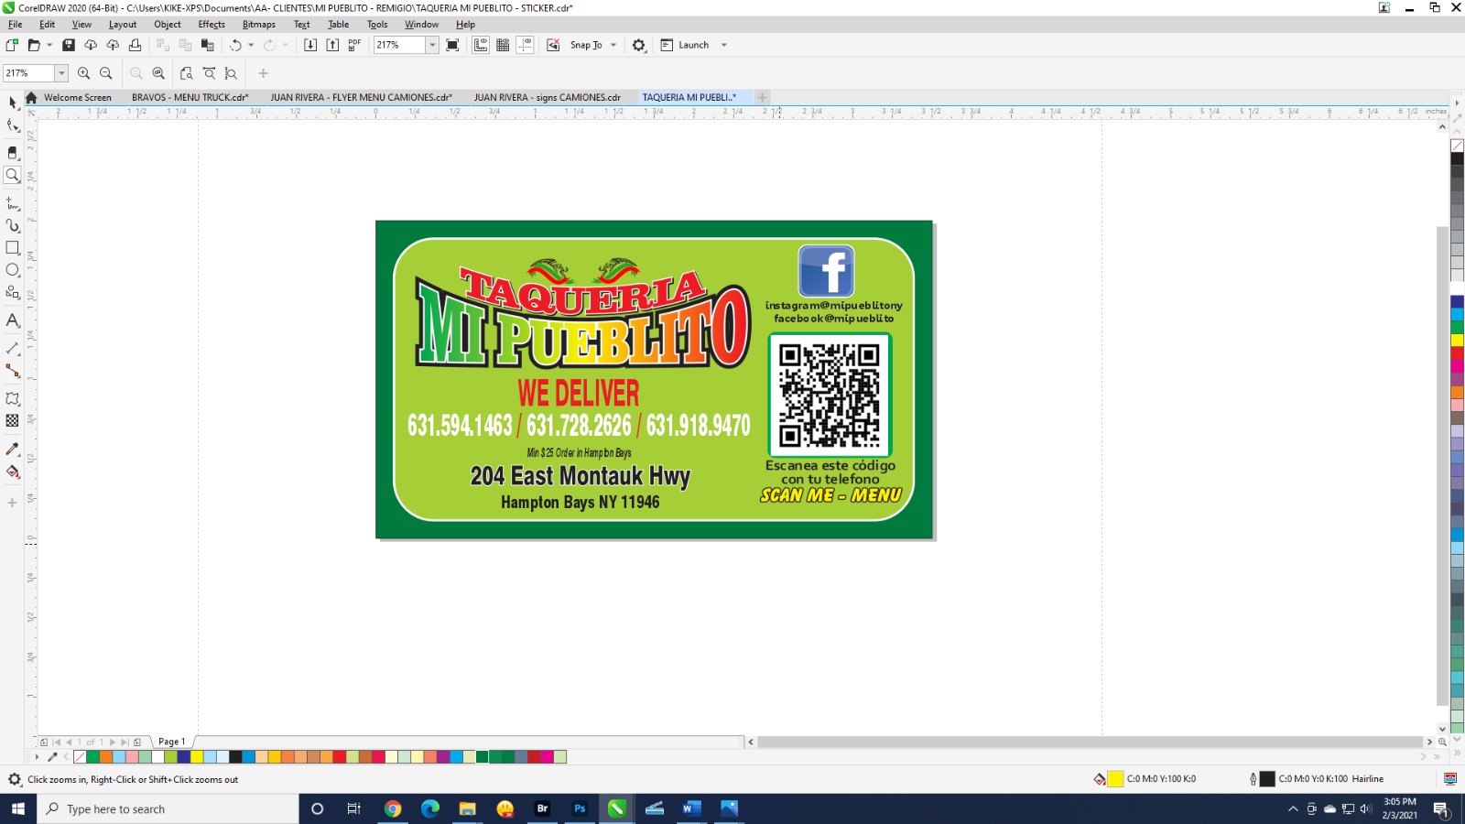
Task: Click the Publish to PDF icon
Action: (x=354, y=45)
